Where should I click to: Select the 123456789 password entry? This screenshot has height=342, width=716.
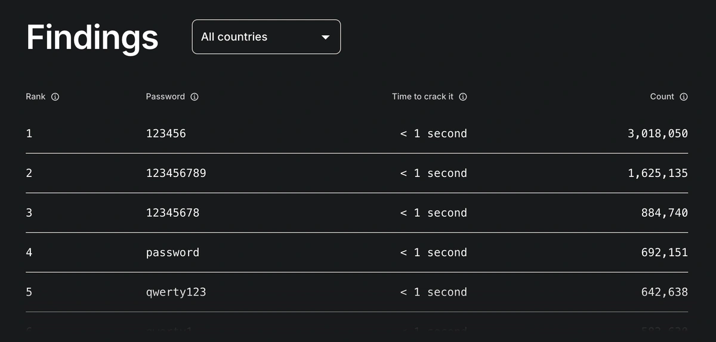tap(176, 173)
